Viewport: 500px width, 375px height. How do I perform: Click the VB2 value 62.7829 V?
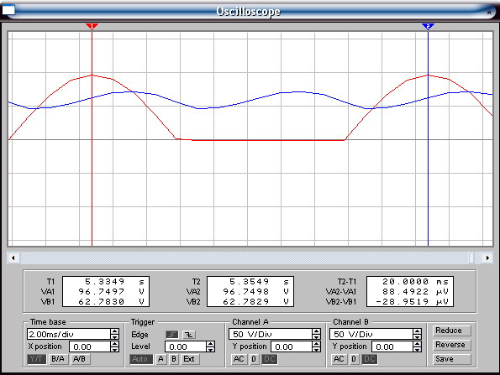pos(255,301)
